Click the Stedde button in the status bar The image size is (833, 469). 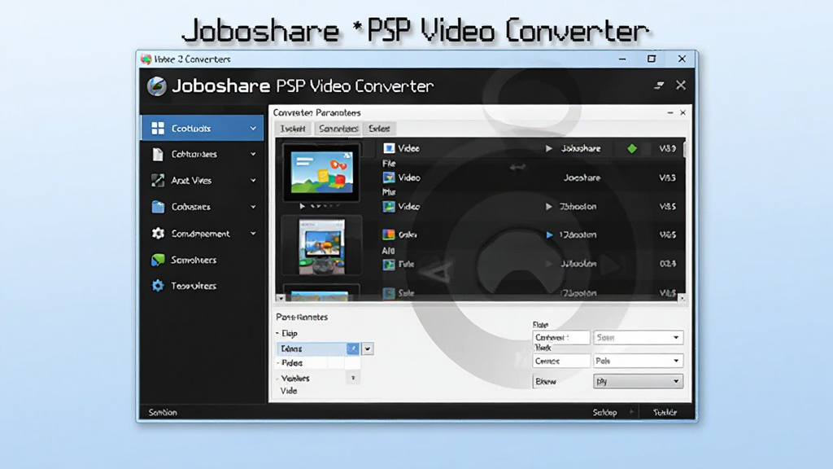665,413
